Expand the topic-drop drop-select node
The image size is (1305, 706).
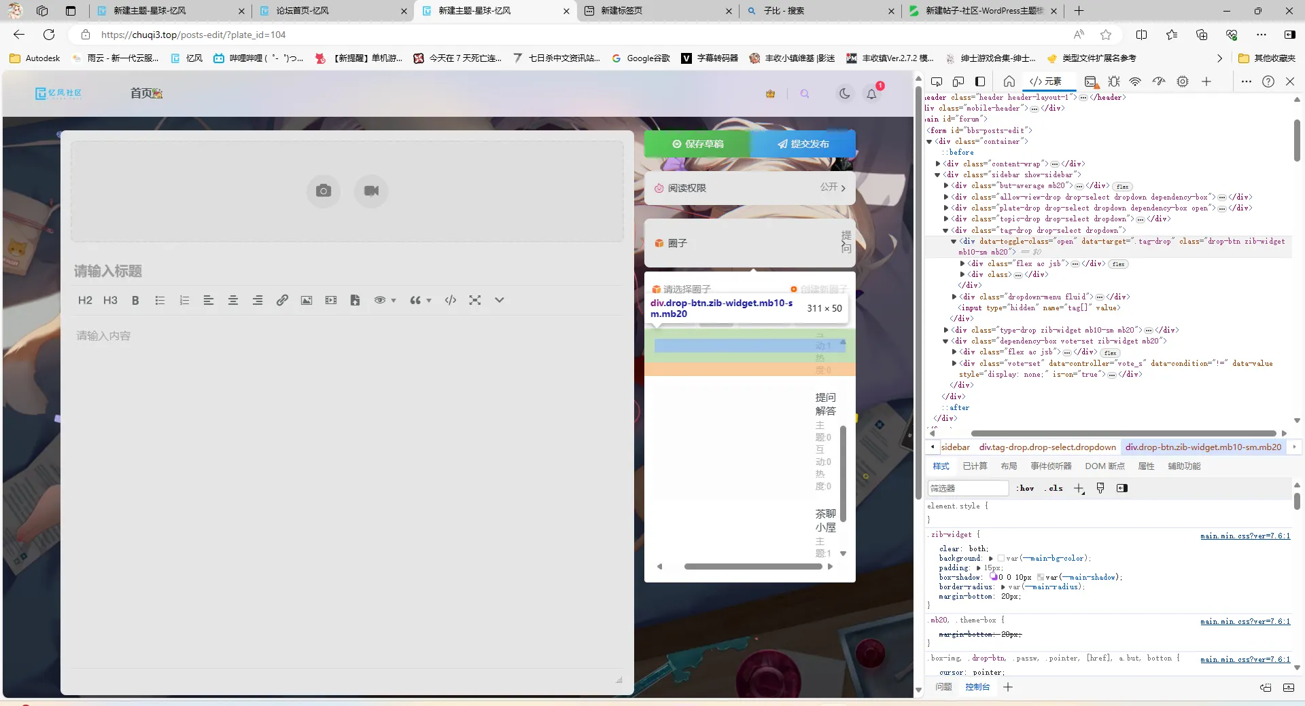[946, 219]
